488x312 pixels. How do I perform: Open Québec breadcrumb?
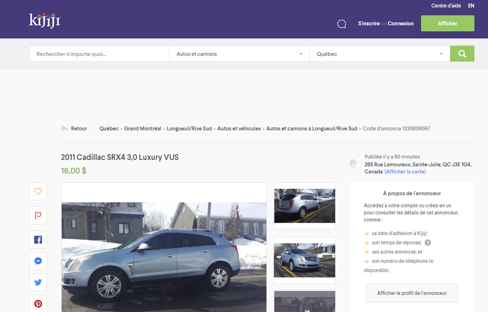[x=109, y=129]
